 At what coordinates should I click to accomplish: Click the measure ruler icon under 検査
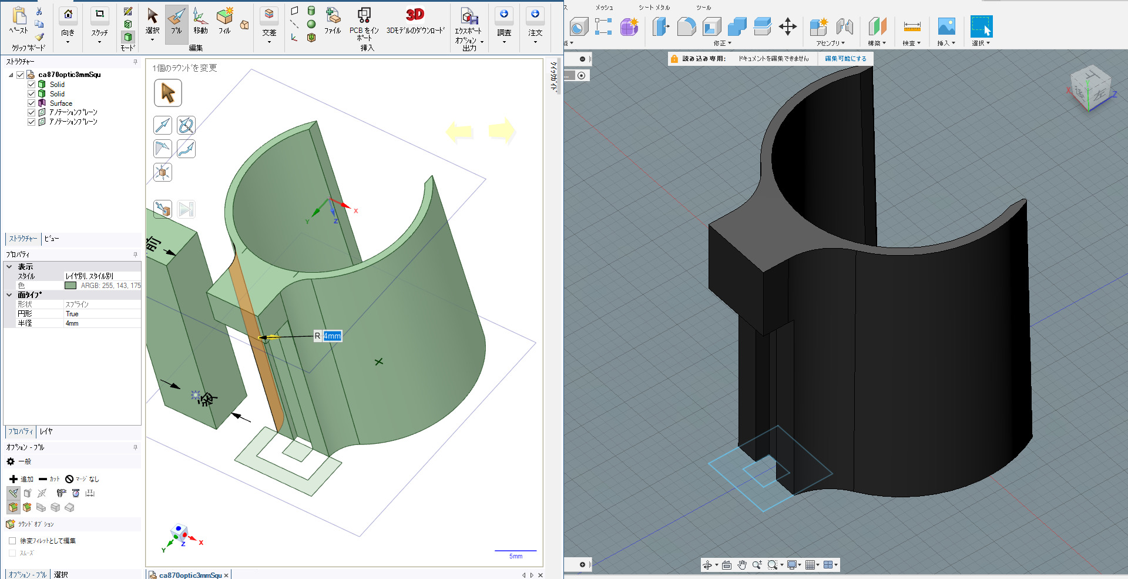click(912, 26)
